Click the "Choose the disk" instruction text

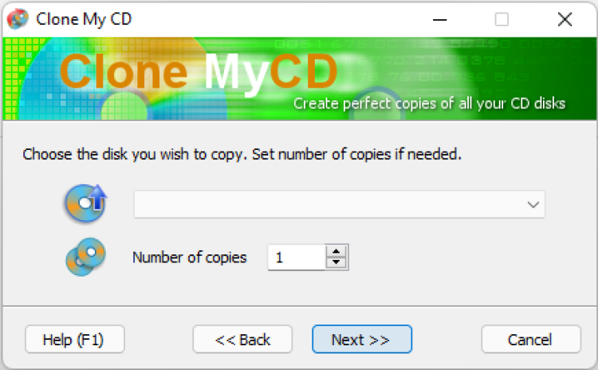pos(242,154)
